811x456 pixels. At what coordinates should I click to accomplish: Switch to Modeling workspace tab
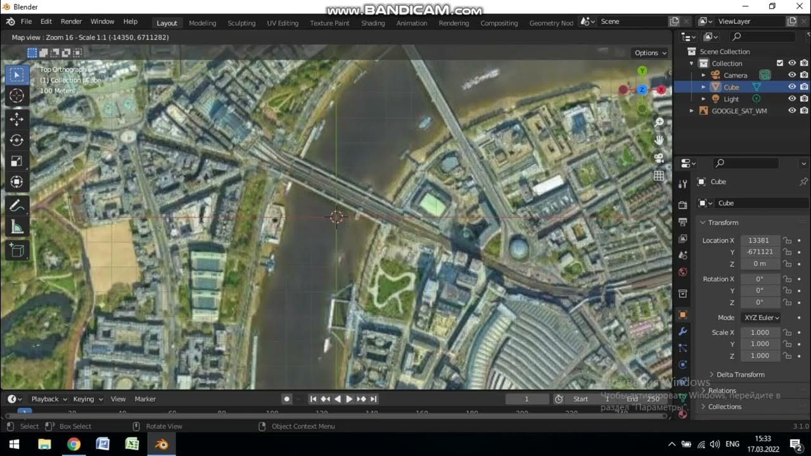click(x=203, y=23)
